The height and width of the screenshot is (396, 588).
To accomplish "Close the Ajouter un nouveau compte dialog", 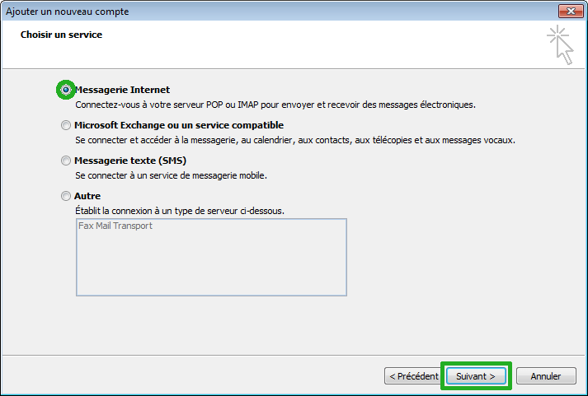I will coord(570,12).
